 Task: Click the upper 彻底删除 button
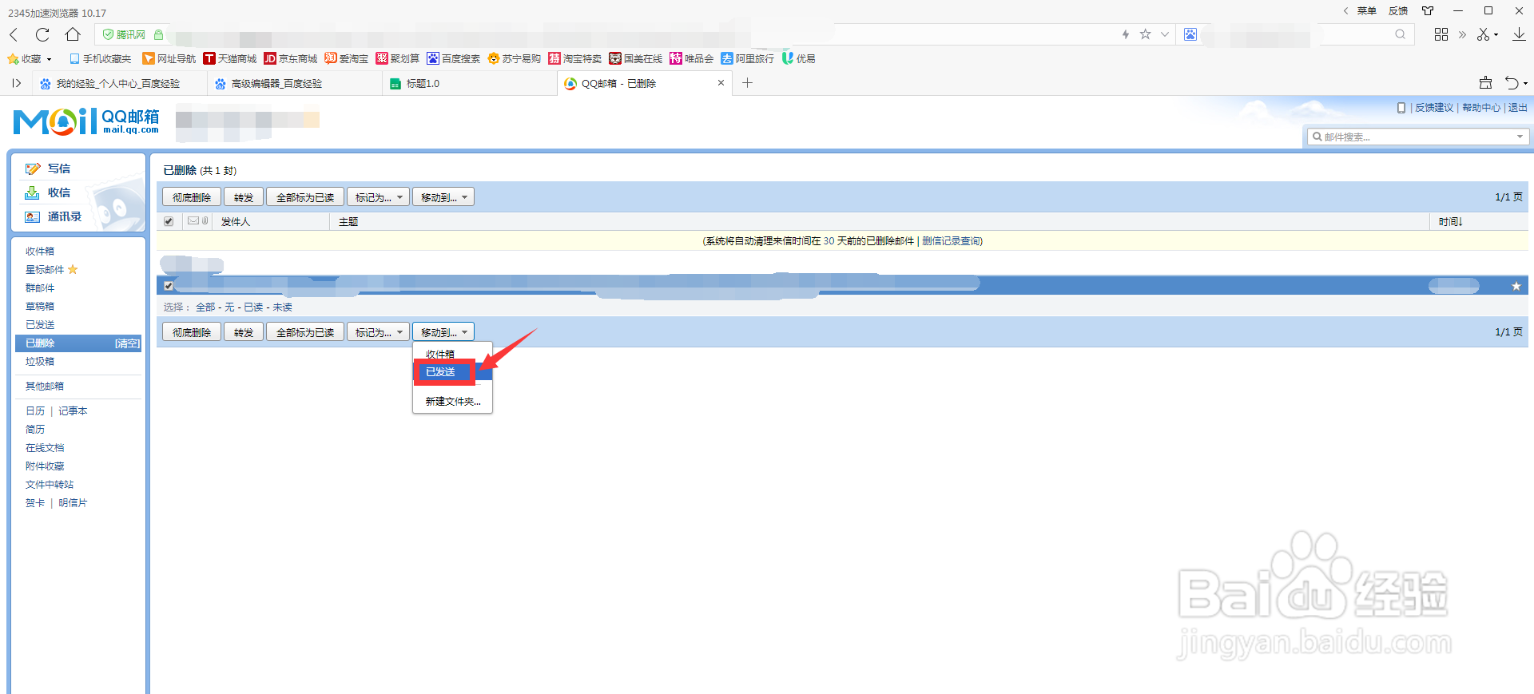[x=192, y=197]
